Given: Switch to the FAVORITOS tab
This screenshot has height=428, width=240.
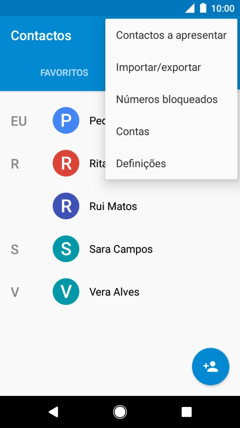Looking at the screenshot, I should 64,72.
